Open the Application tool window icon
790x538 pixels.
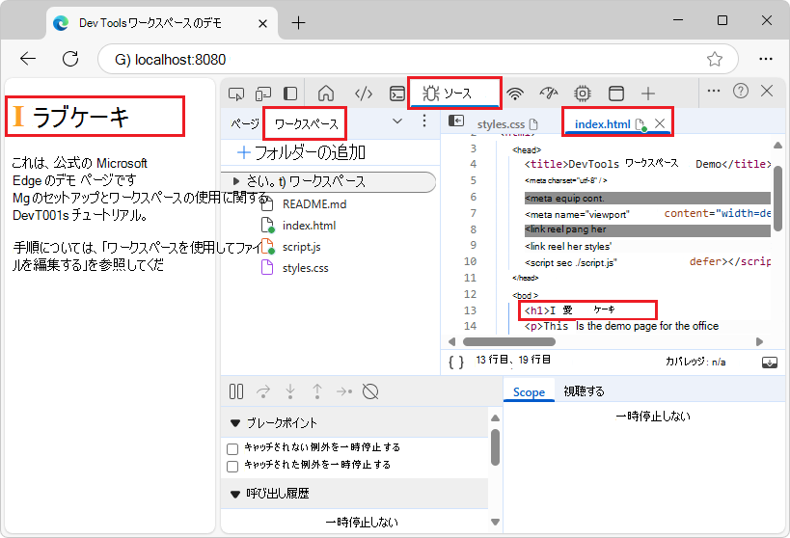[616, 94]
